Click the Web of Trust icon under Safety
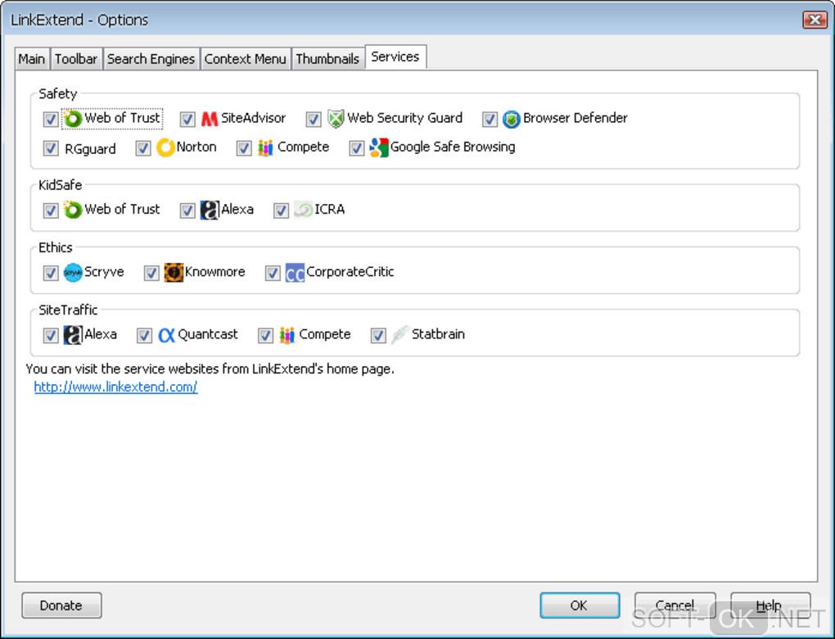The height and width of the screenshot is (639, 835). click(72, 118)
